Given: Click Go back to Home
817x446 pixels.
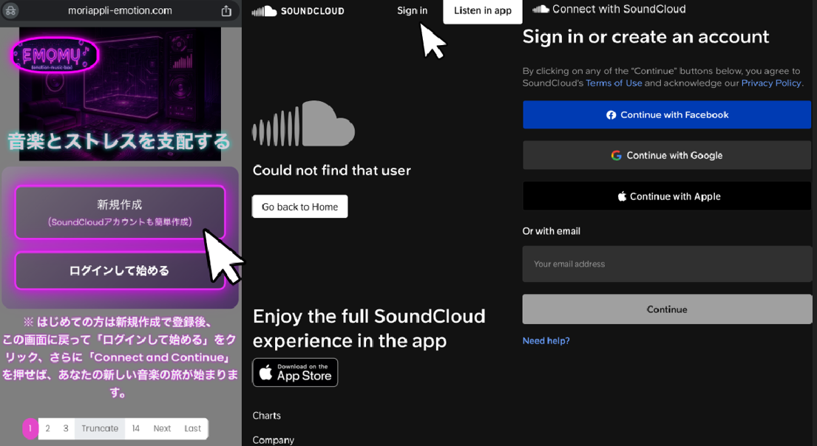Looking at the screenshot, I should (x=300, y=207).
